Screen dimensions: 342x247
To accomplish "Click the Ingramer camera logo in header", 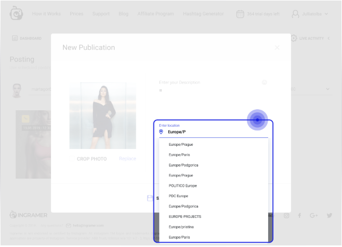I will point(16,13).
